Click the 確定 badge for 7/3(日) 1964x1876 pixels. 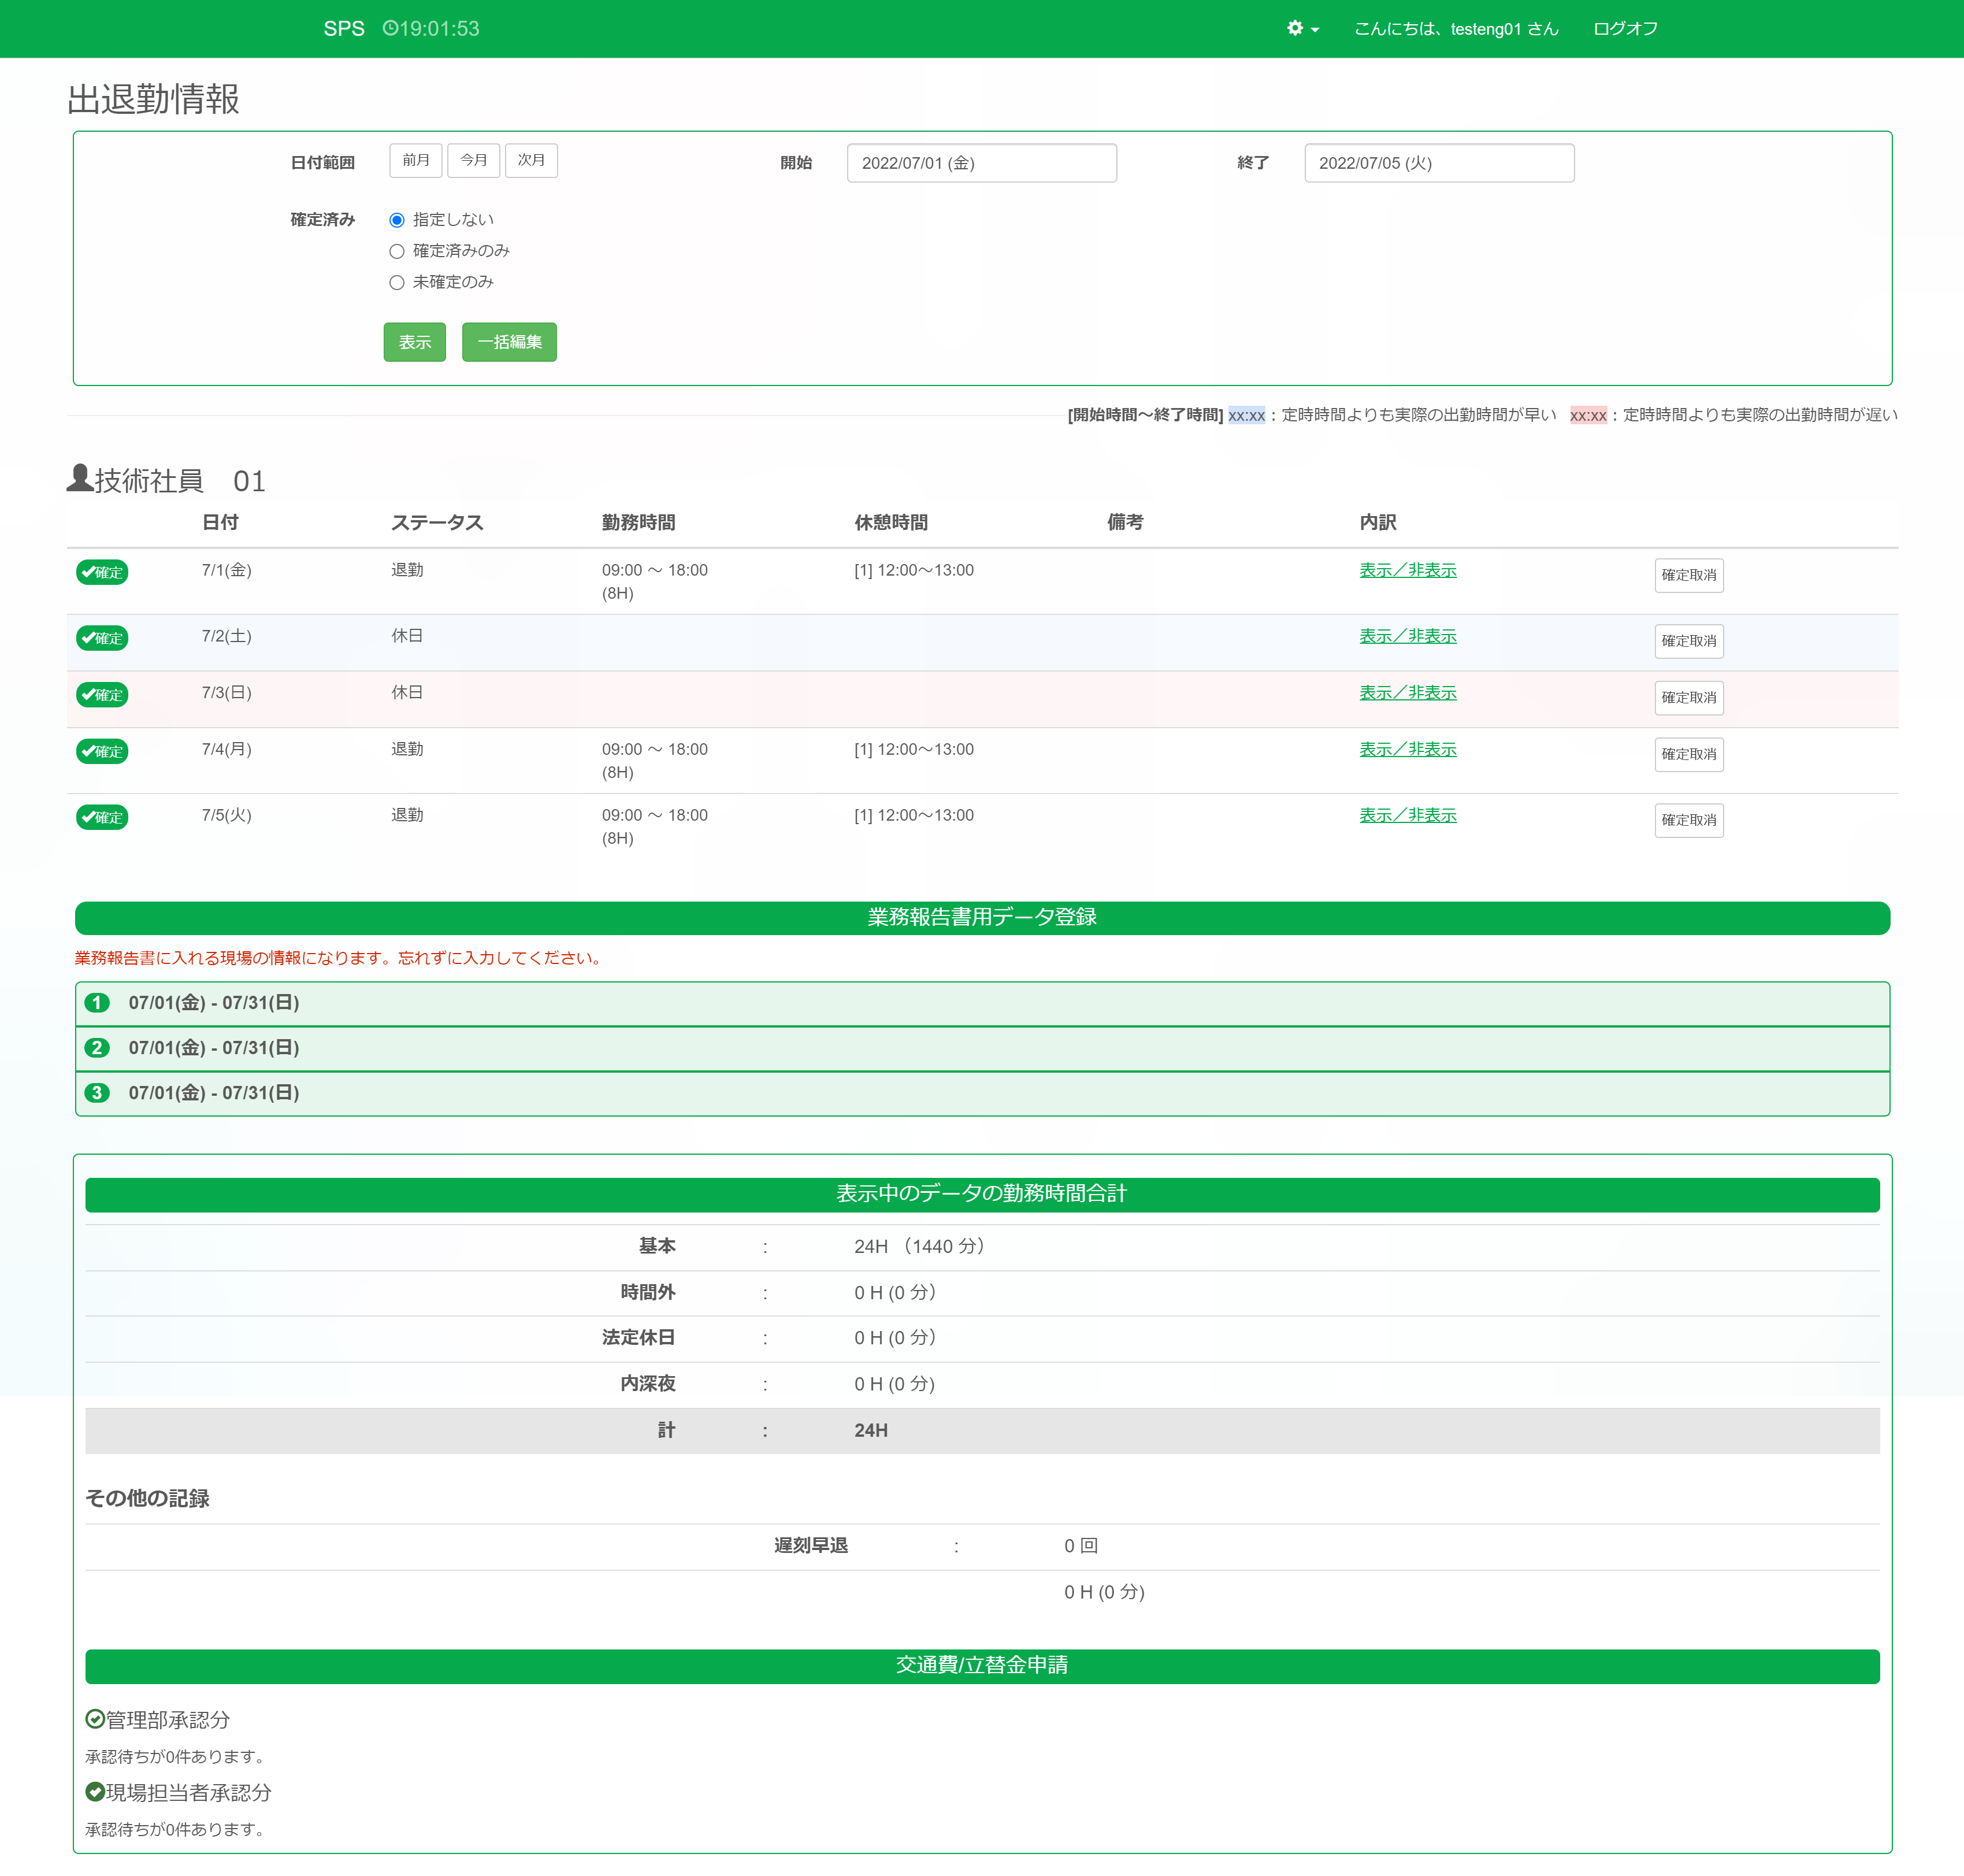(x=102, y=695)
